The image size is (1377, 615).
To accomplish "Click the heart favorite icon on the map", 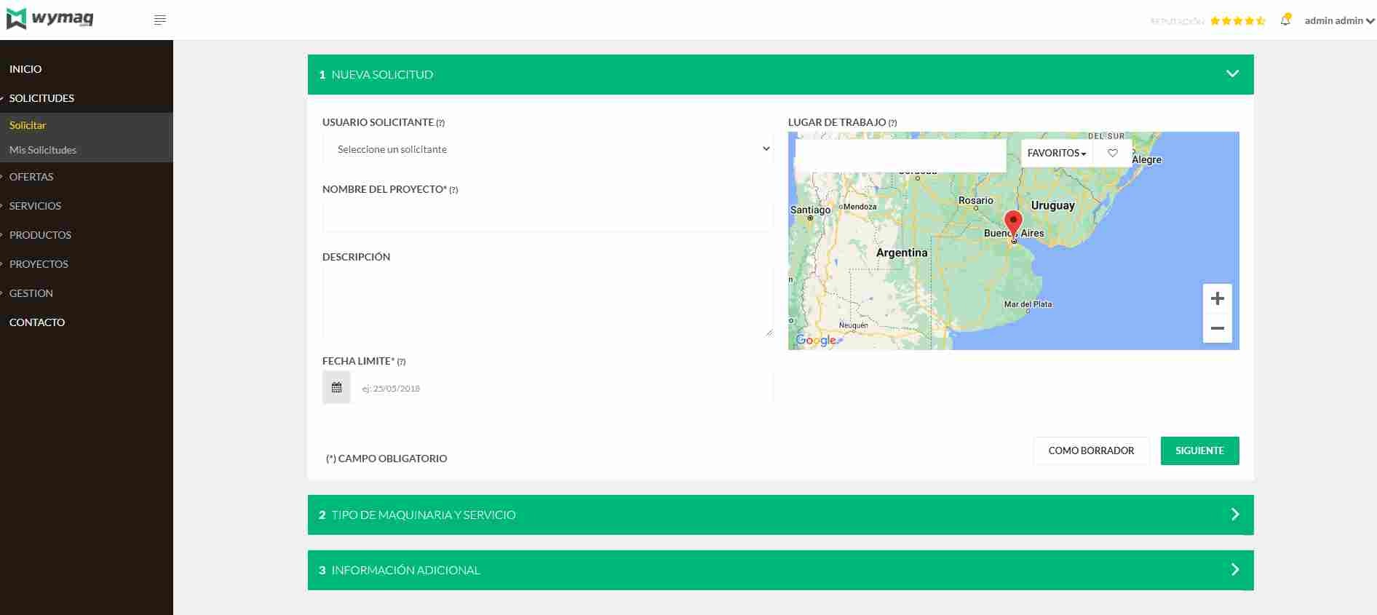I will click(1112, 153).
